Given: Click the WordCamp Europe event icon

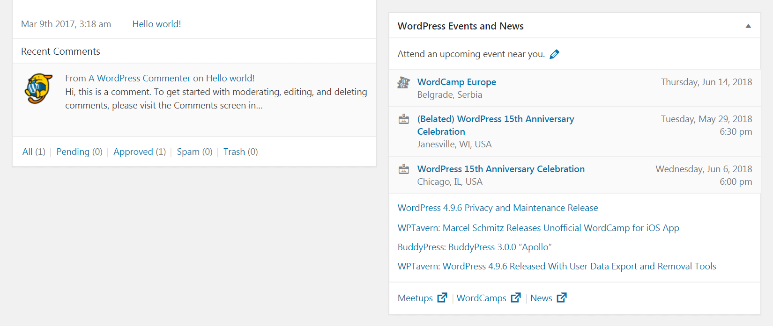Looking at the screenshot, I should click(x=403, y=83).
